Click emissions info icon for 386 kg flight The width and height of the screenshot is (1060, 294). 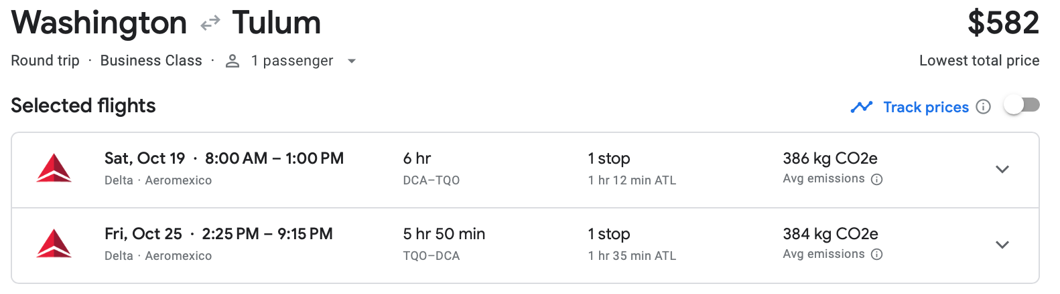(876, 179)
